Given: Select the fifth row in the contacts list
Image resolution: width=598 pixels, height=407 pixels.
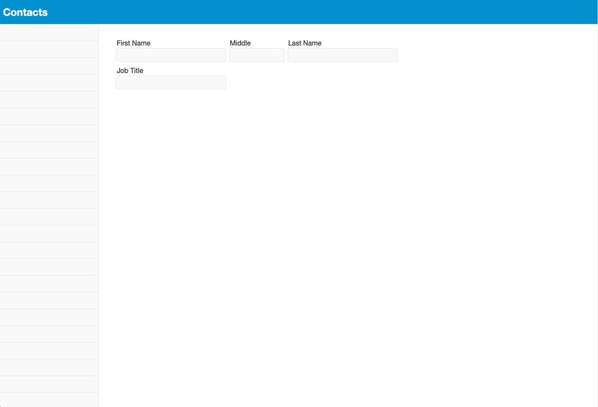Looking at the screenshot, I should (x=49, y=99).
